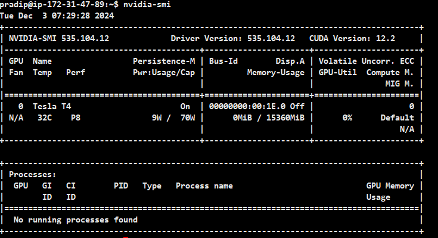The image size is (438, 238).
Task: Click the GPU Memory Usage column header
Action: (x=390, y=191)
